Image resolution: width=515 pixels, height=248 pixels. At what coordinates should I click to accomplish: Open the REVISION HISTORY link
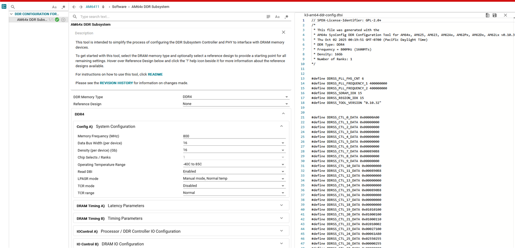click(116, 83)
